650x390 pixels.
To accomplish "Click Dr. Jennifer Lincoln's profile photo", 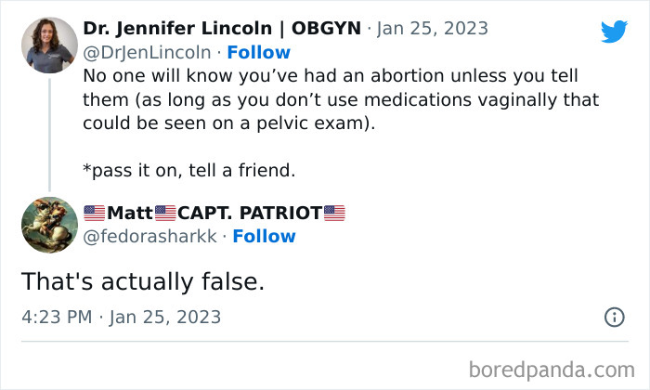I will (x=49, y=45).
